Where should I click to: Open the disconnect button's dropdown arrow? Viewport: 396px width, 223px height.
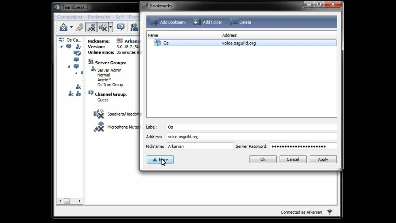point(71,27)
